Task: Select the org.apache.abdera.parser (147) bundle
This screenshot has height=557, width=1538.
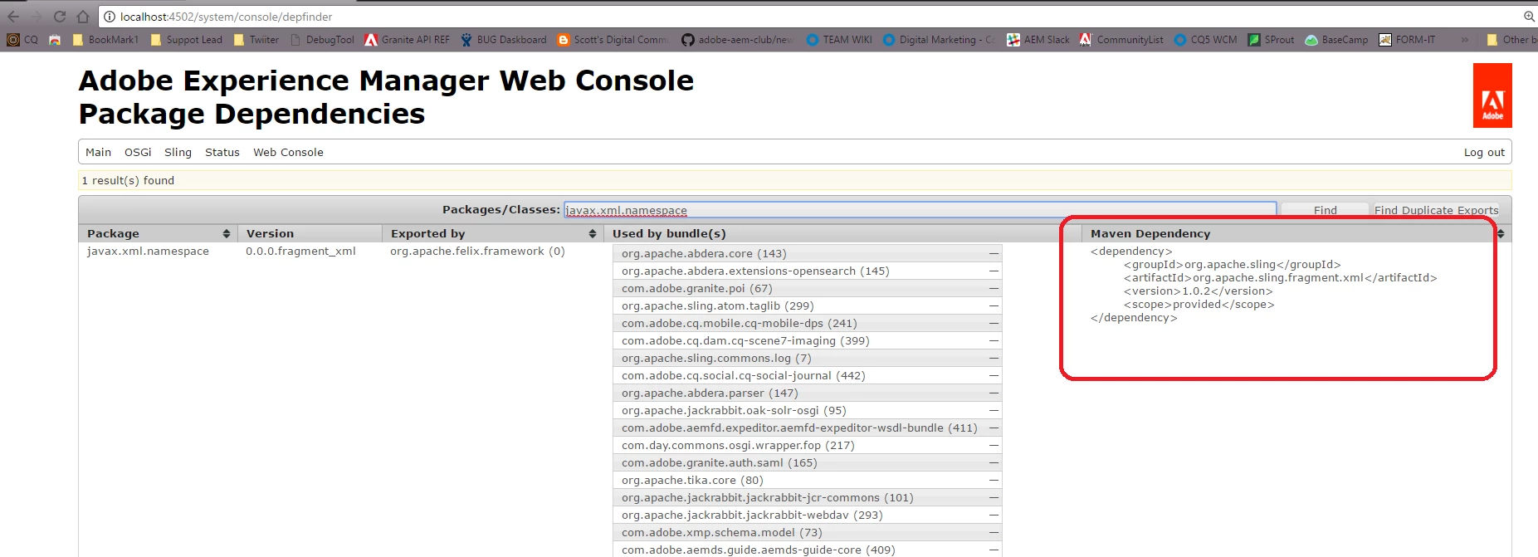Action: point(807,393)
